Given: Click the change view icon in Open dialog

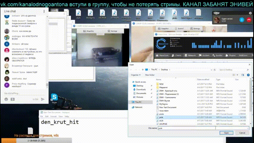Looking at the screenshot, I should click(x=234, y=75).
